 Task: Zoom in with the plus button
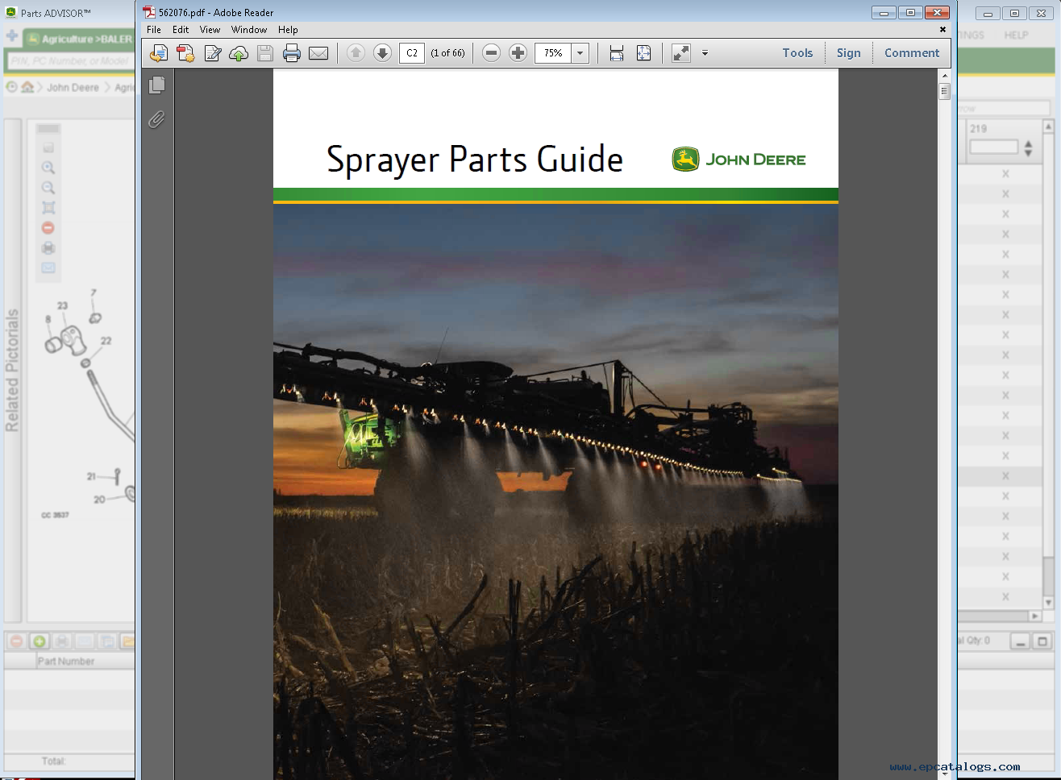click(x=518, y=53)
